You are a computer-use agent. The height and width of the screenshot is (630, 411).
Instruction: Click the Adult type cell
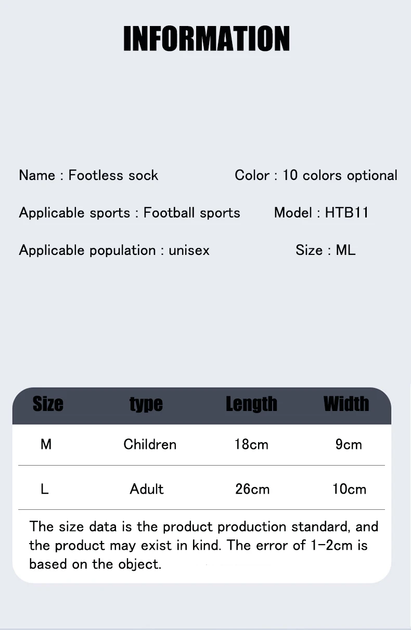(x=147, y=489)
